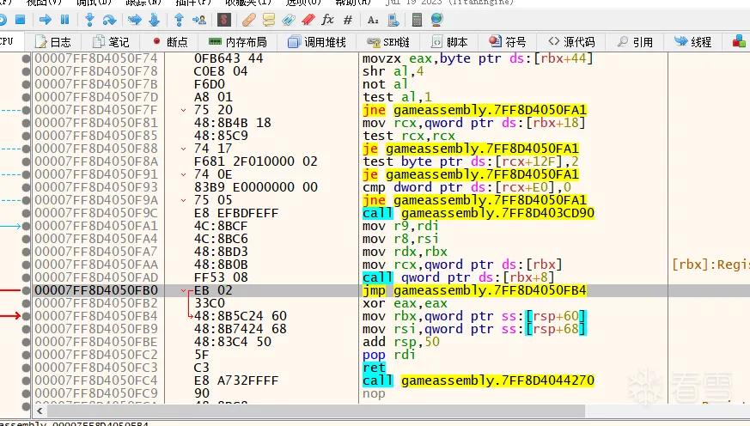Select the 'call qword ptr ds:[rbx+8]' instruction
Viewport: 750px width, 426px height.
[458, 277]
